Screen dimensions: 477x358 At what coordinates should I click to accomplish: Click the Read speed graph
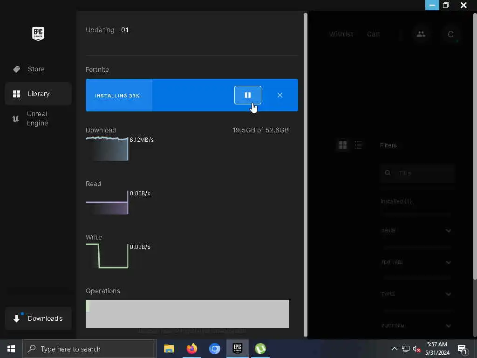[107, 202]
